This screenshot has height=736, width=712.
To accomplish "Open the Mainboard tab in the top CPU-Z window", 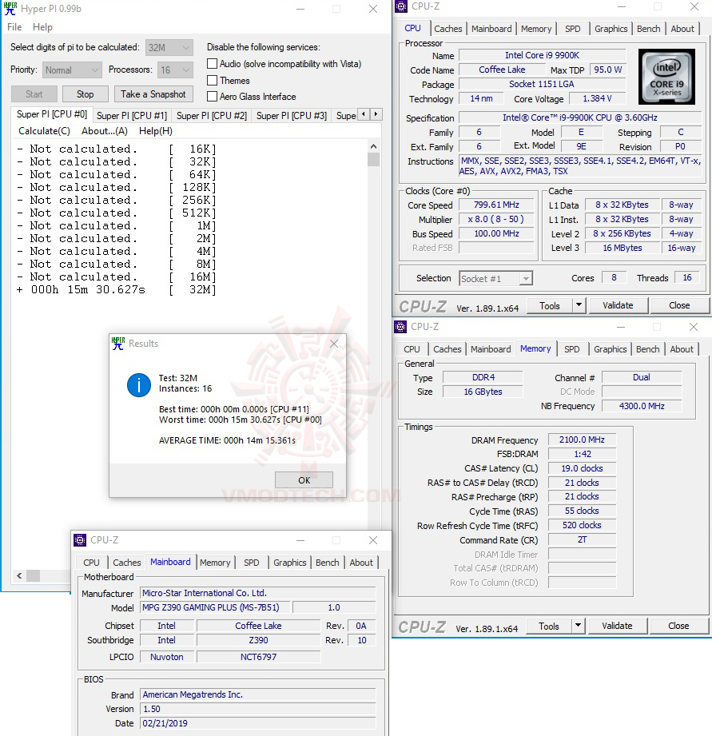I will click(x=491, y=29).
